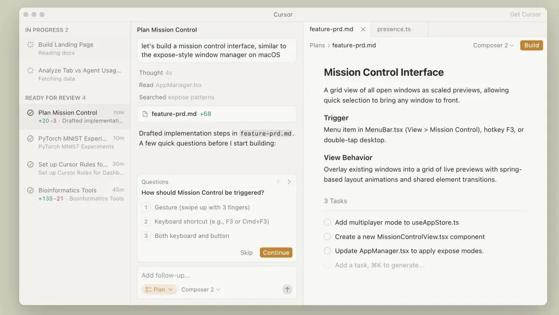Click feature-prd.md in the breadcrumb

pos(354,45)
